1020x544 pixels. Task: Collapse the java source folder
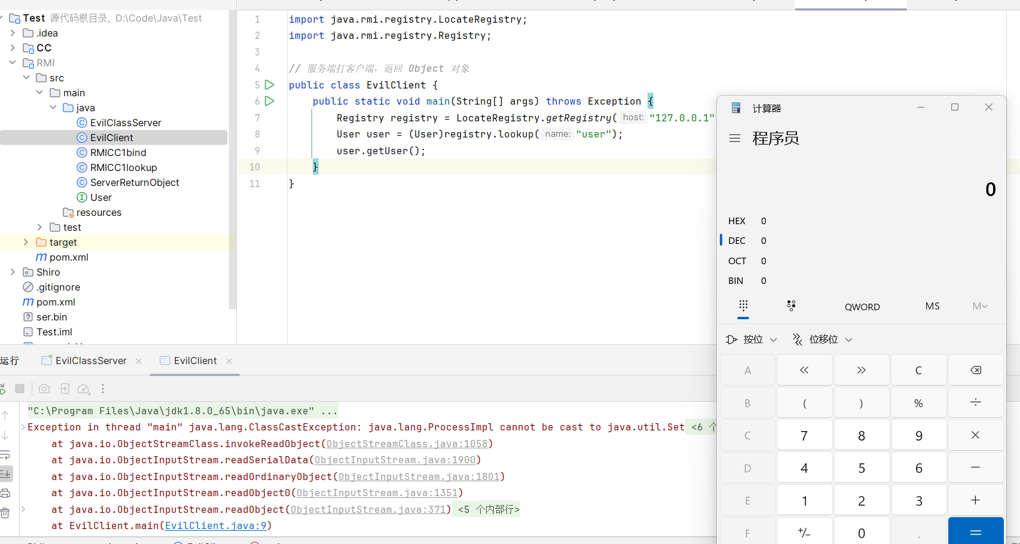click(53, 108)
